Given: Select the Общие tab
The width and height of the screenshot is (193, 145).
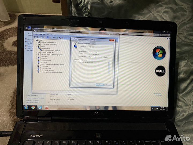Looking at the screenshot, I should pyautogui.click(x=75, y=42).
